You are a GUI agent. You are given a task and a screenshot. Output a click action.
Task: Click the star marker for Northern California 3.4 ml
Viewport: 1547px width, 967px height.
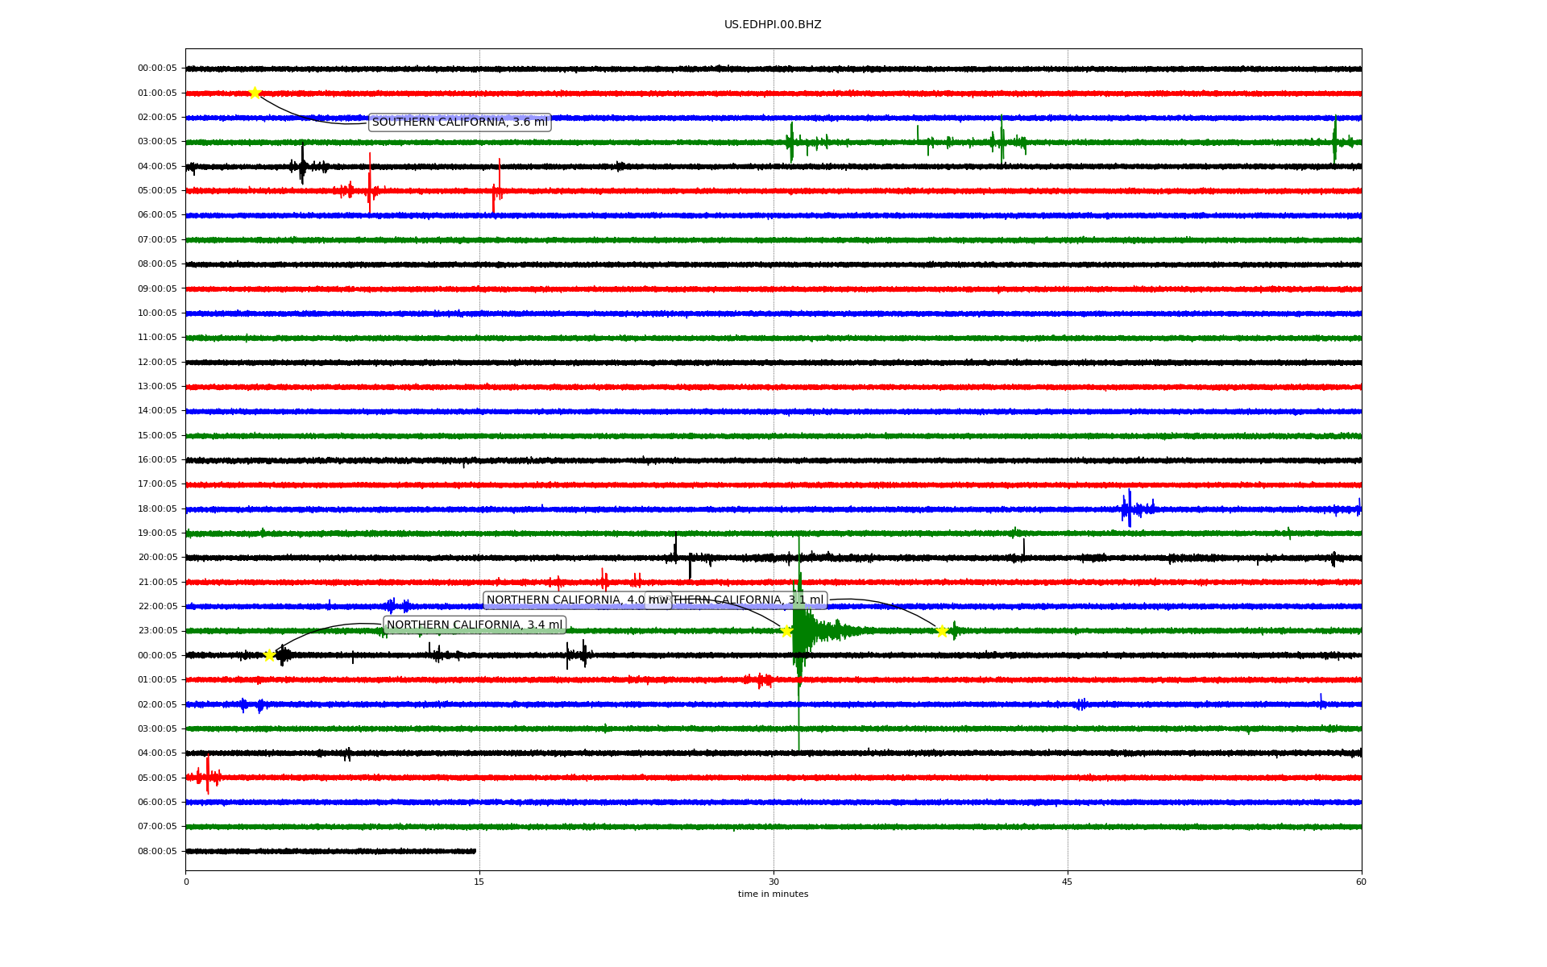tap(270, 655)
